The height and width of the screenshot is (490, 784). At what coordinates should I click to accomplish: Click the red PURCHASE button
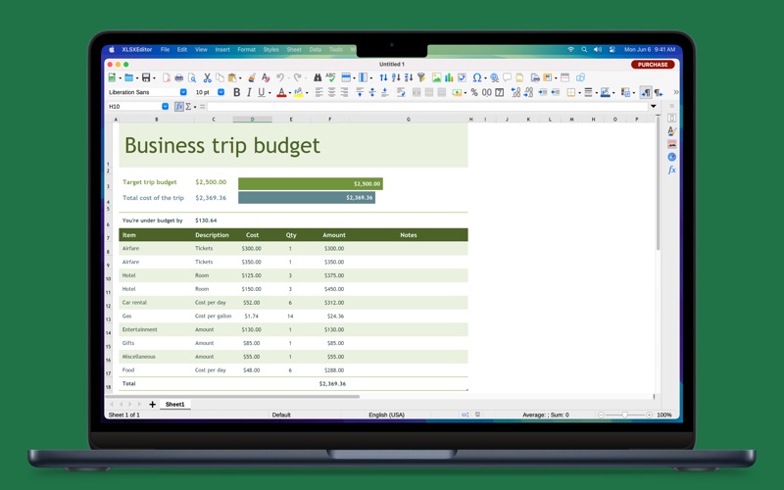(x=653, y=65)
